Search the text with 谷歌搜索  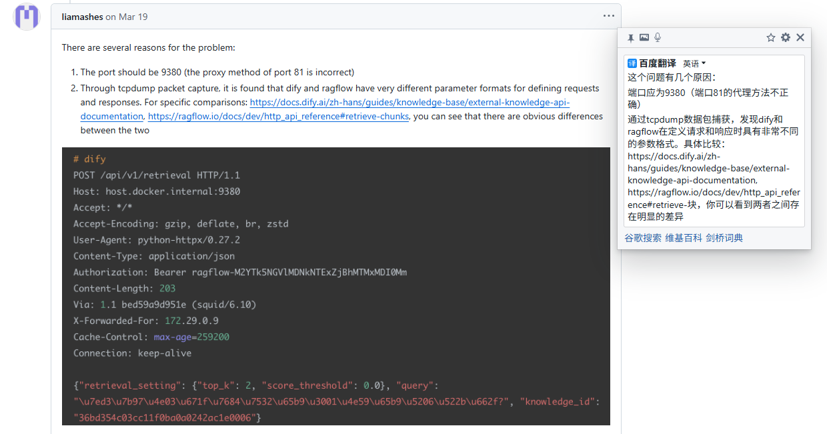(642, 237)
